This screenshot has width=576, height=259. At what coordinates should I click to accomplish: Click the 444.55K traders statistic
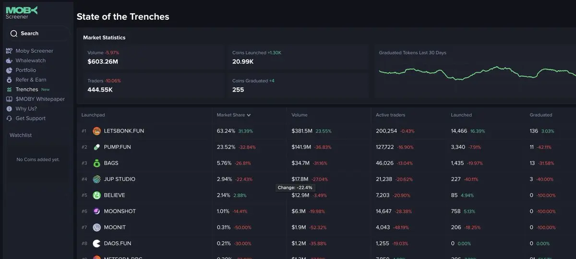pos(100,90)
